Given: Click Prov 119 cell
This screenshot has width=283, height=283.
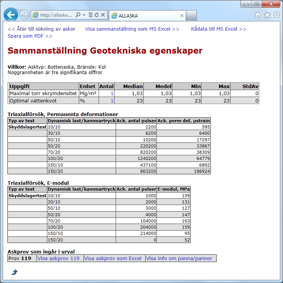Looking at the screenshot, I should pos(22,258).
